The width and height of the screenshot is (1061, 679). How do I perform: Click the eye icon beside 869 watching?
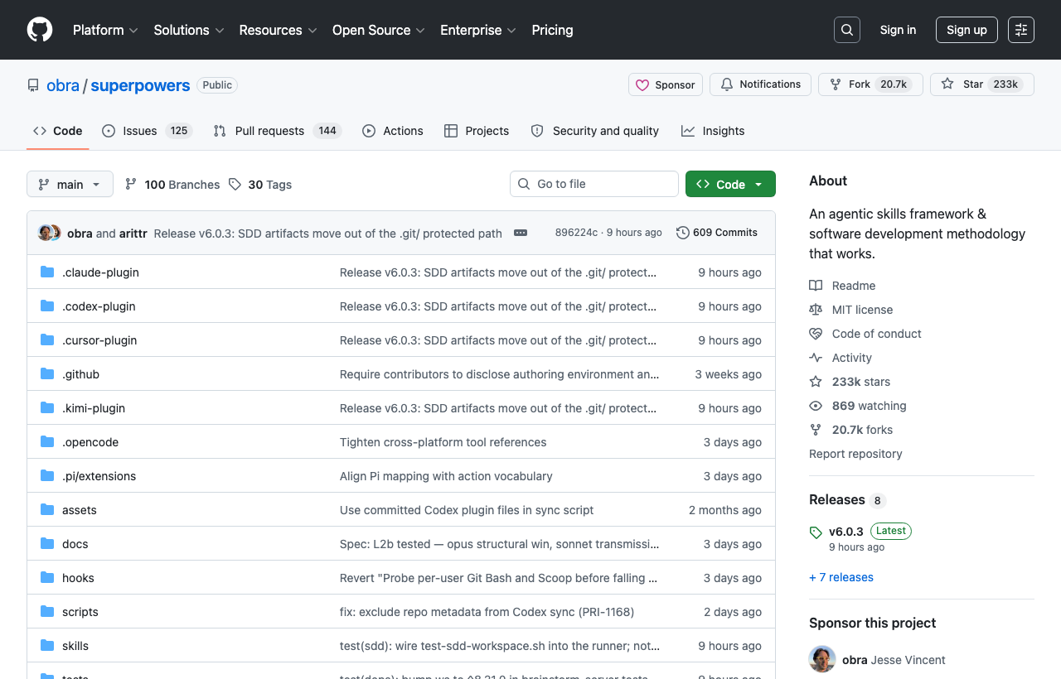point(816,406)
